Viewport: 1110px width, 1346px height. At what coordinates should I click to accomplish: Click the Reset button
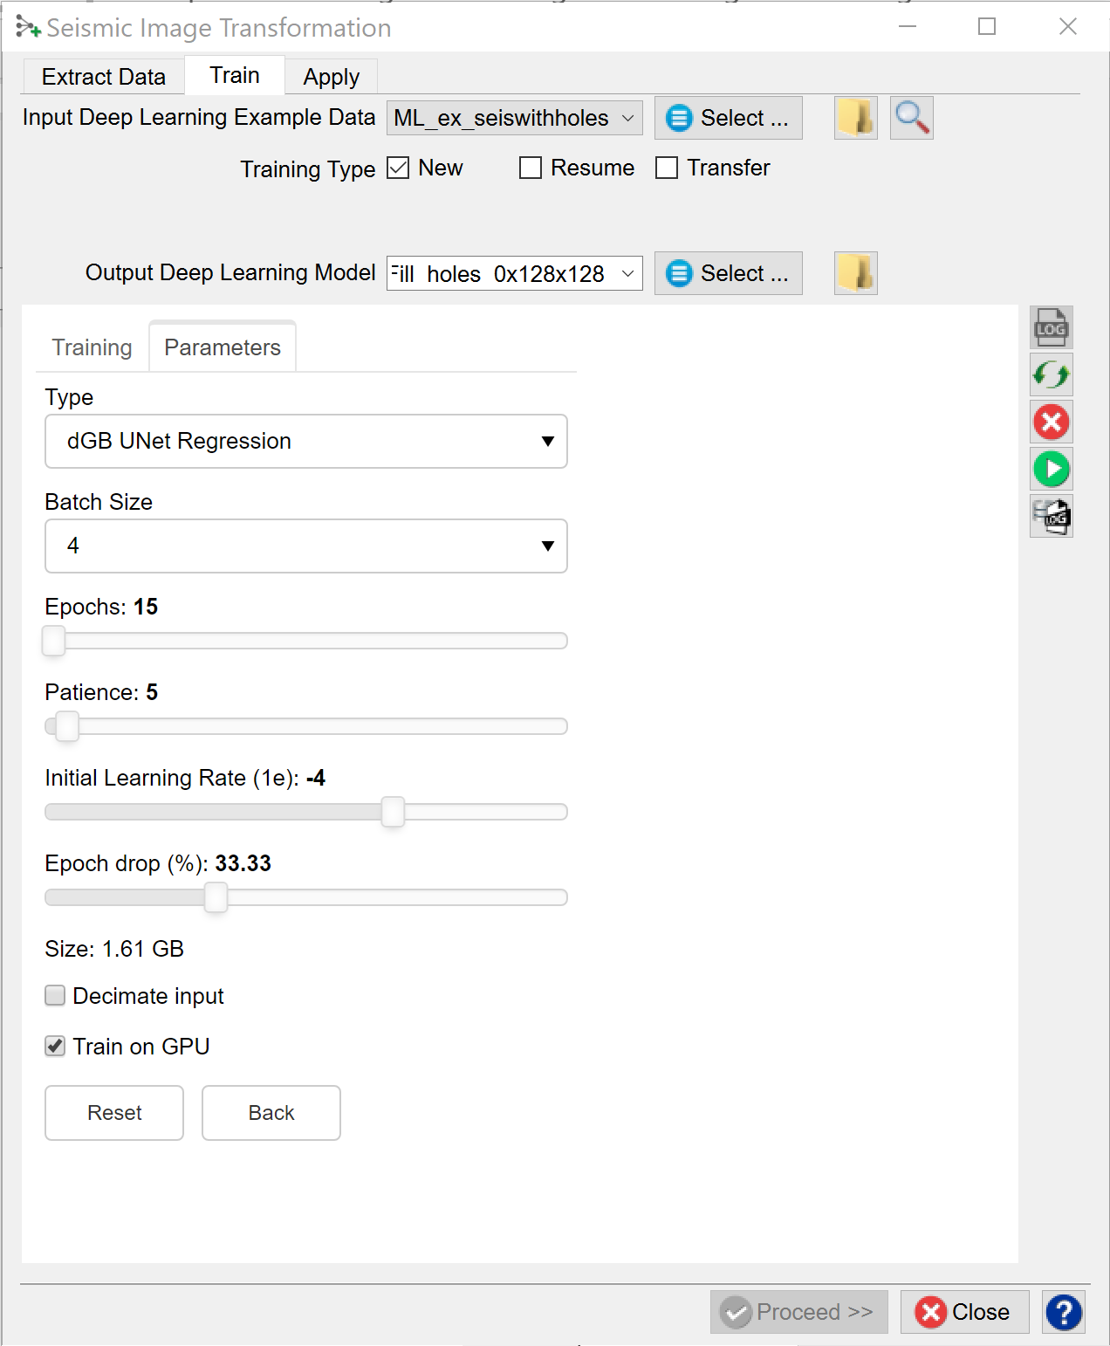pyautogui.click(x=114, y=1113)
